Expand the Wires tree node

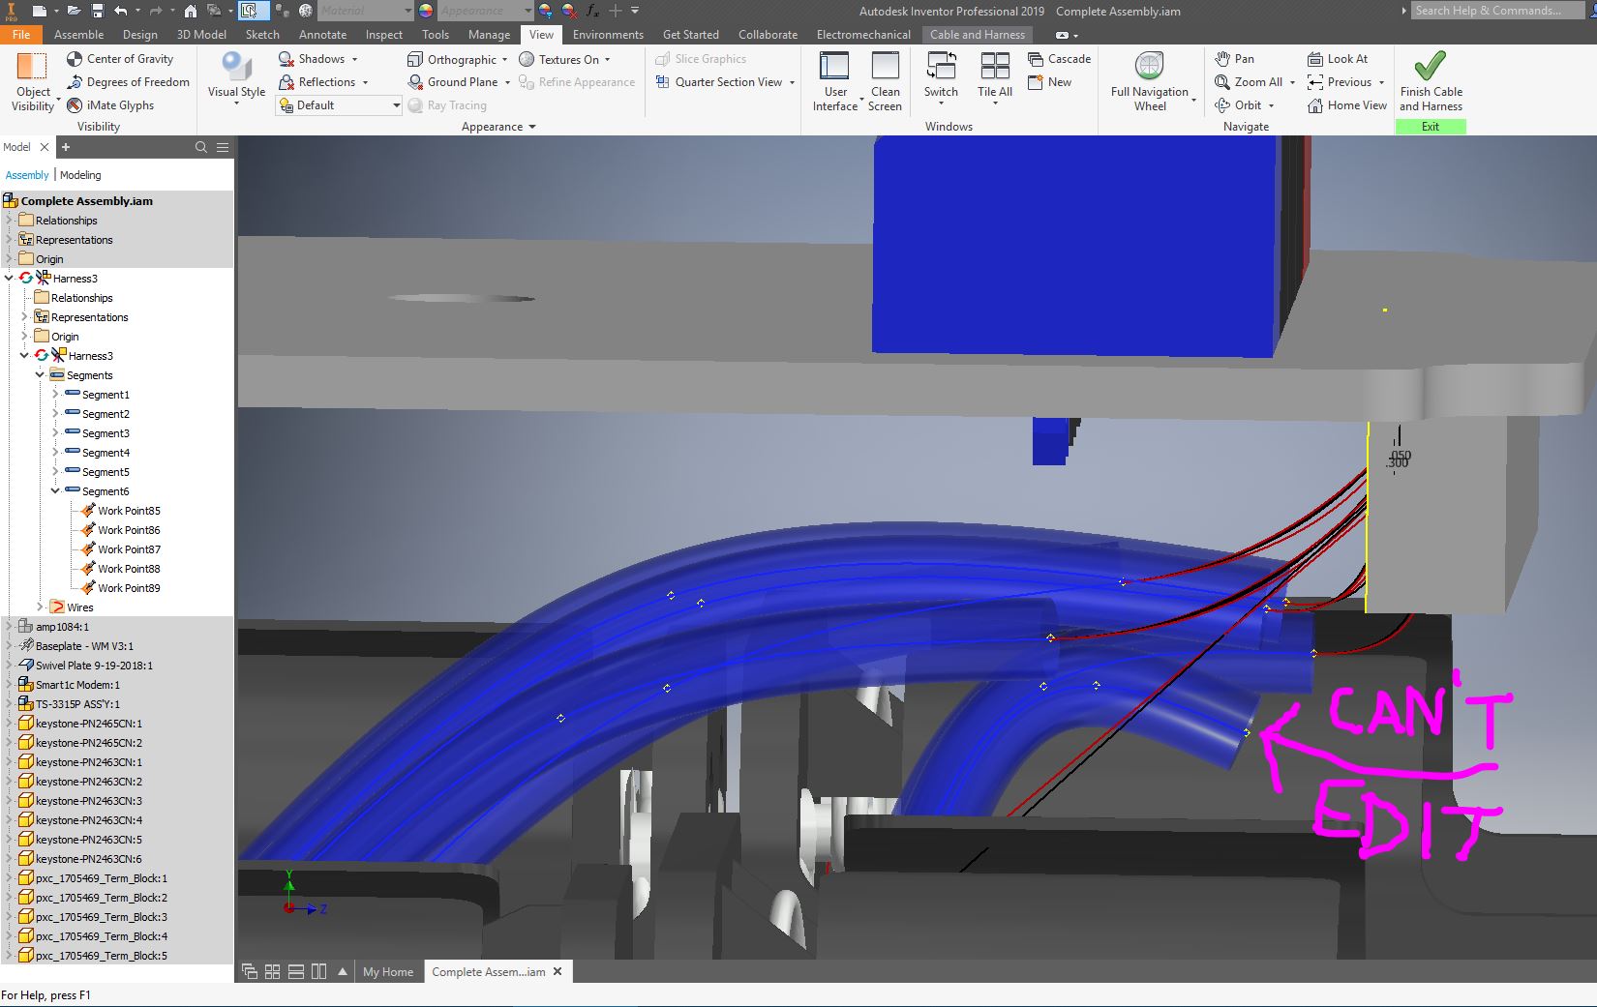[40, 607]
